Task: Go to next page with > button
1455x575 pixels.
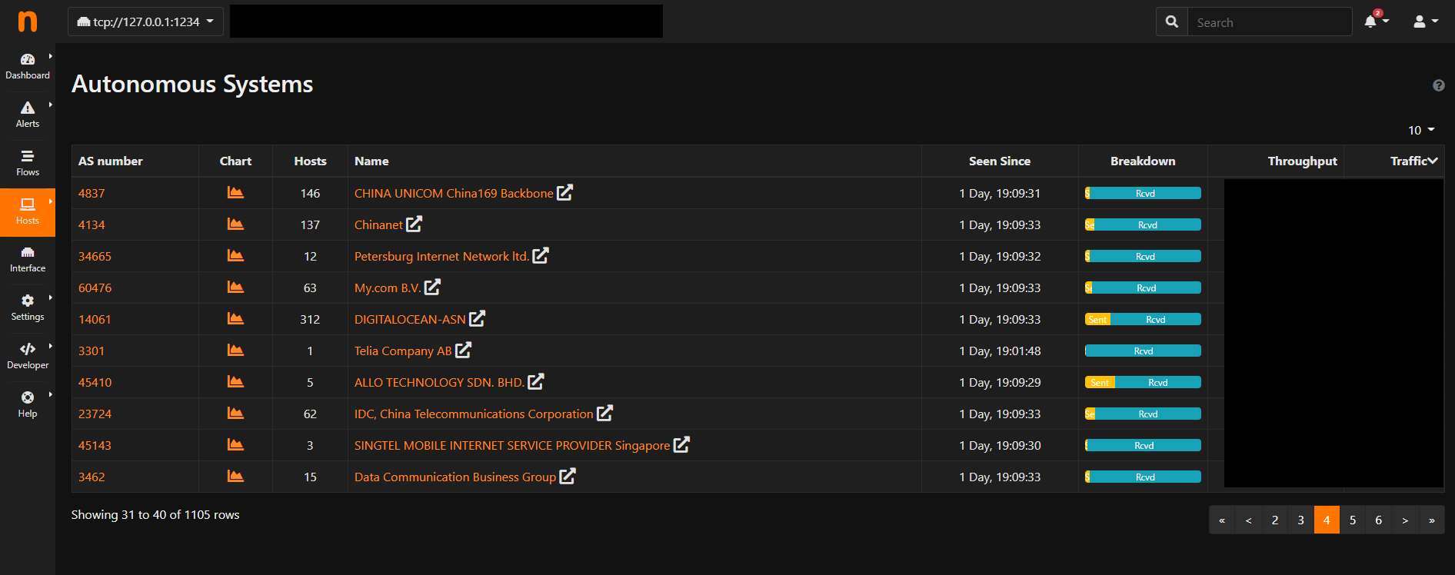Action: (x=1405, y=520)
